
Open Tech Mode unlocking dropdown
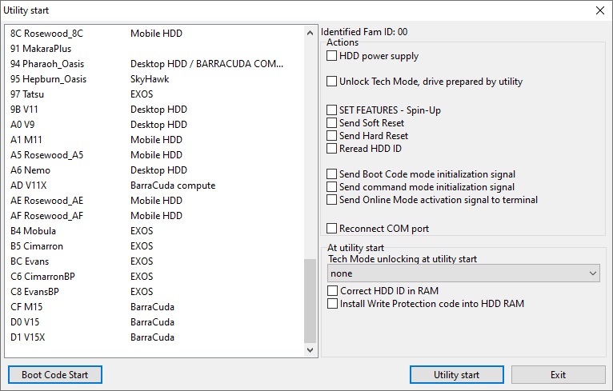(463, 273)
